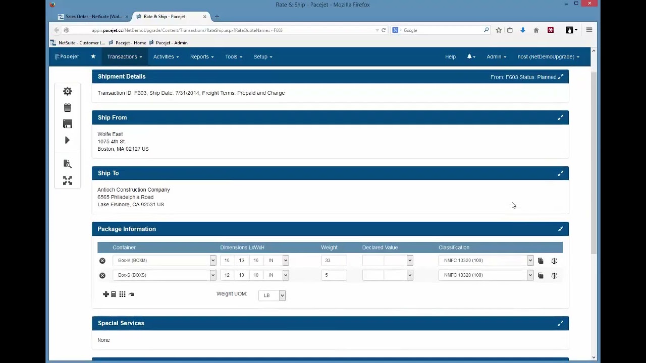Expand the Ship From panel
This screenshot has height=363, width=646.
[560, 117]
